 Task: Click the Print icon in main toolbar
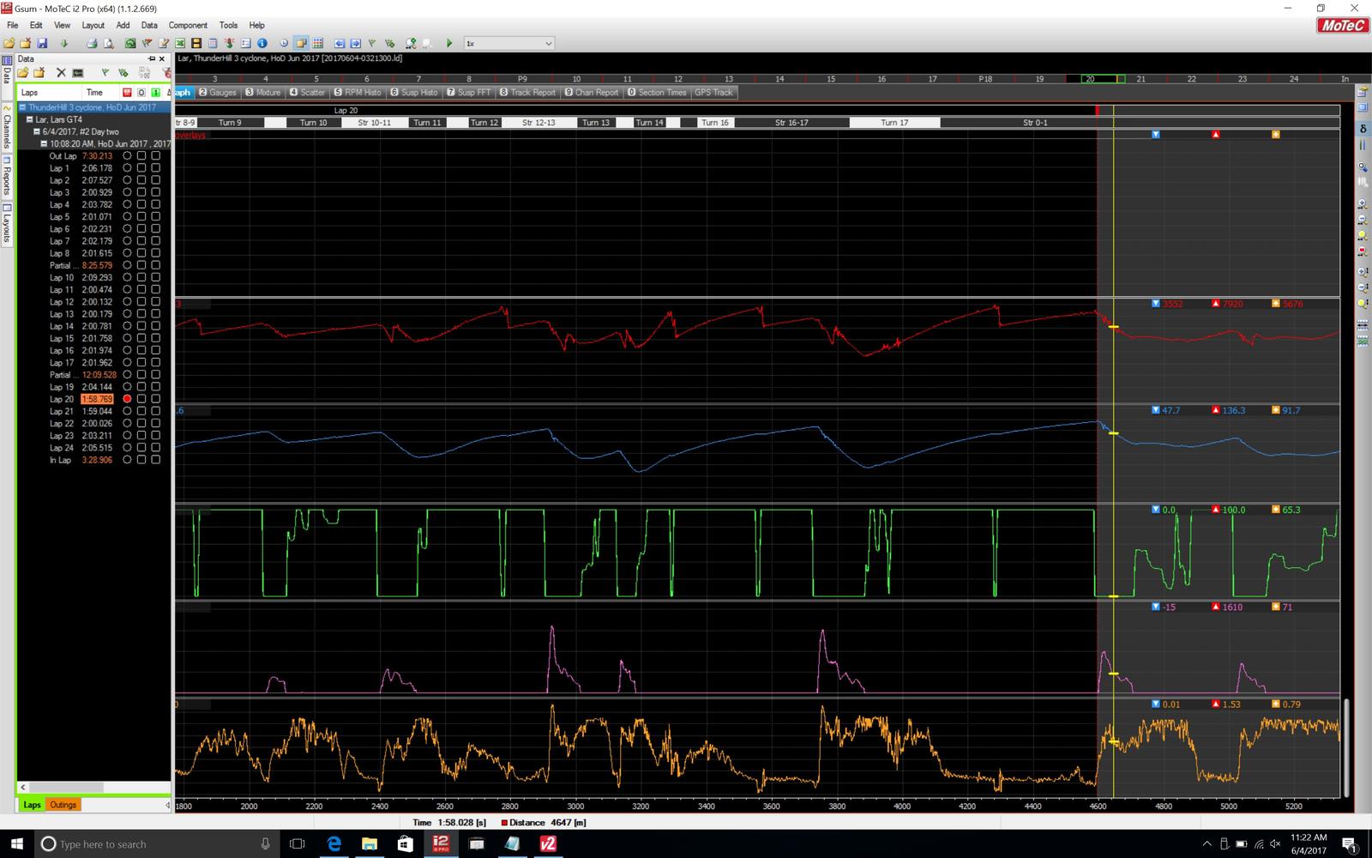pos(92,43)
